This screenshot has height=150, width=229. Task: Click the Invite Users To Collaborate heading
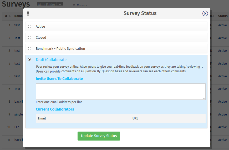click(x=59, y=79)
